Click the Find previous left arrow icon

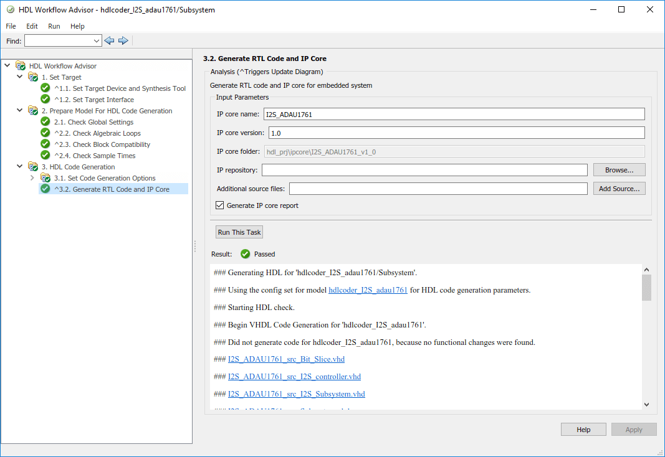(x=110, y=40)
